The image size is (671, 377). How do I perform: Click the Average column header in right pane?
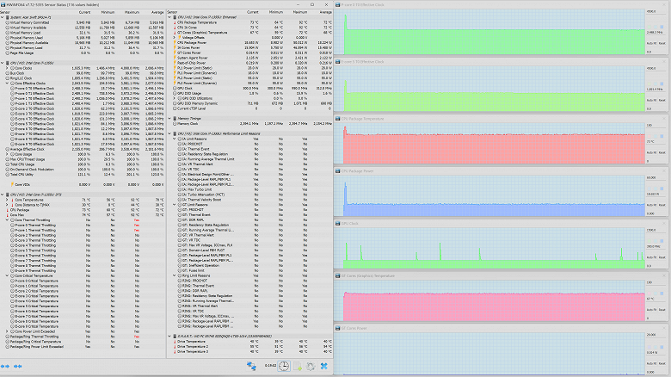(326, 12)
